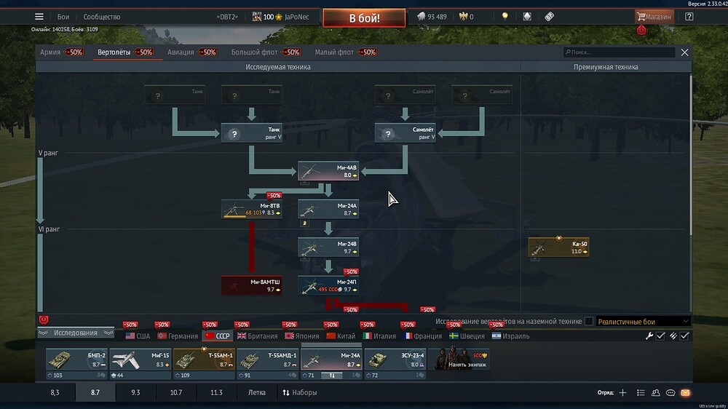Click the Танк ранг V requirement box

(252, 133)
